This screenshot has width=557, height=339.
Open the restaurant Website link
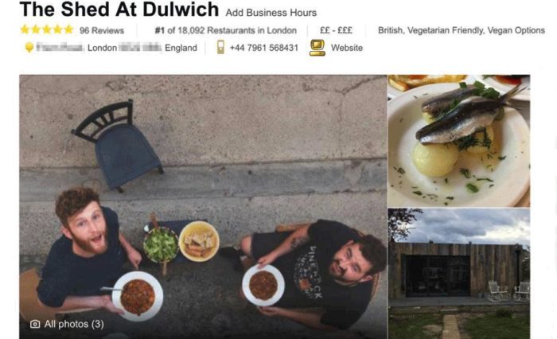pos(347,48)
